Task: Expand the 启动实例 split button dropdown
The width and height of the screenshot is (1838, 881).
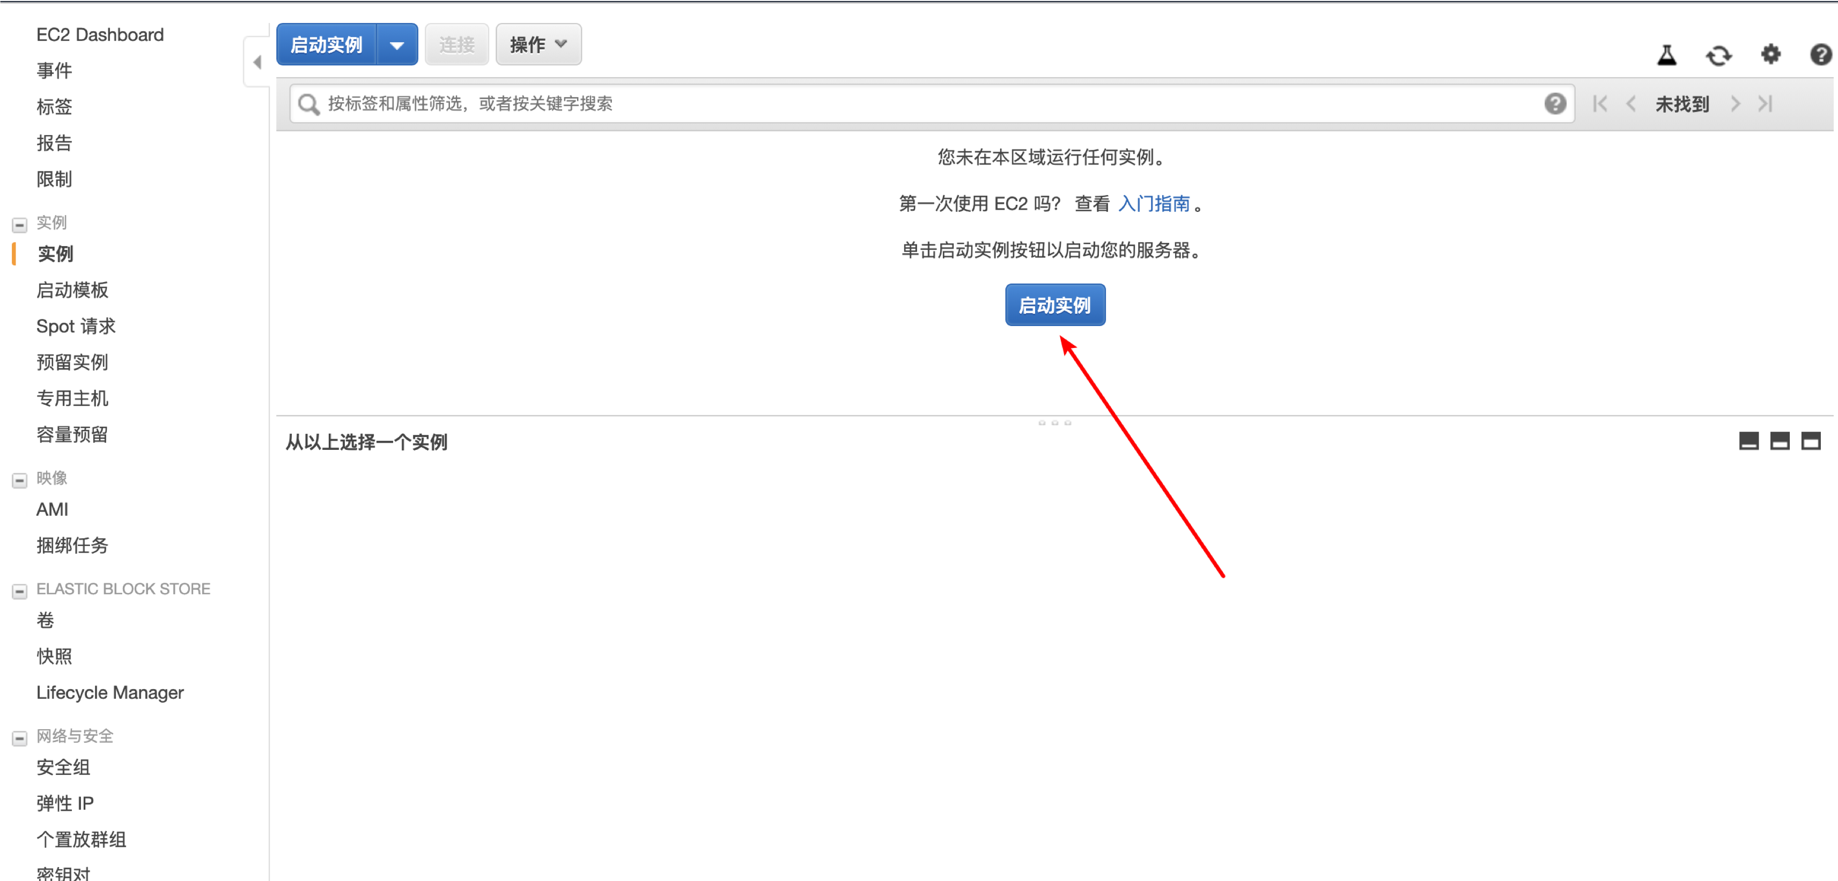Action: click(397, 45)
